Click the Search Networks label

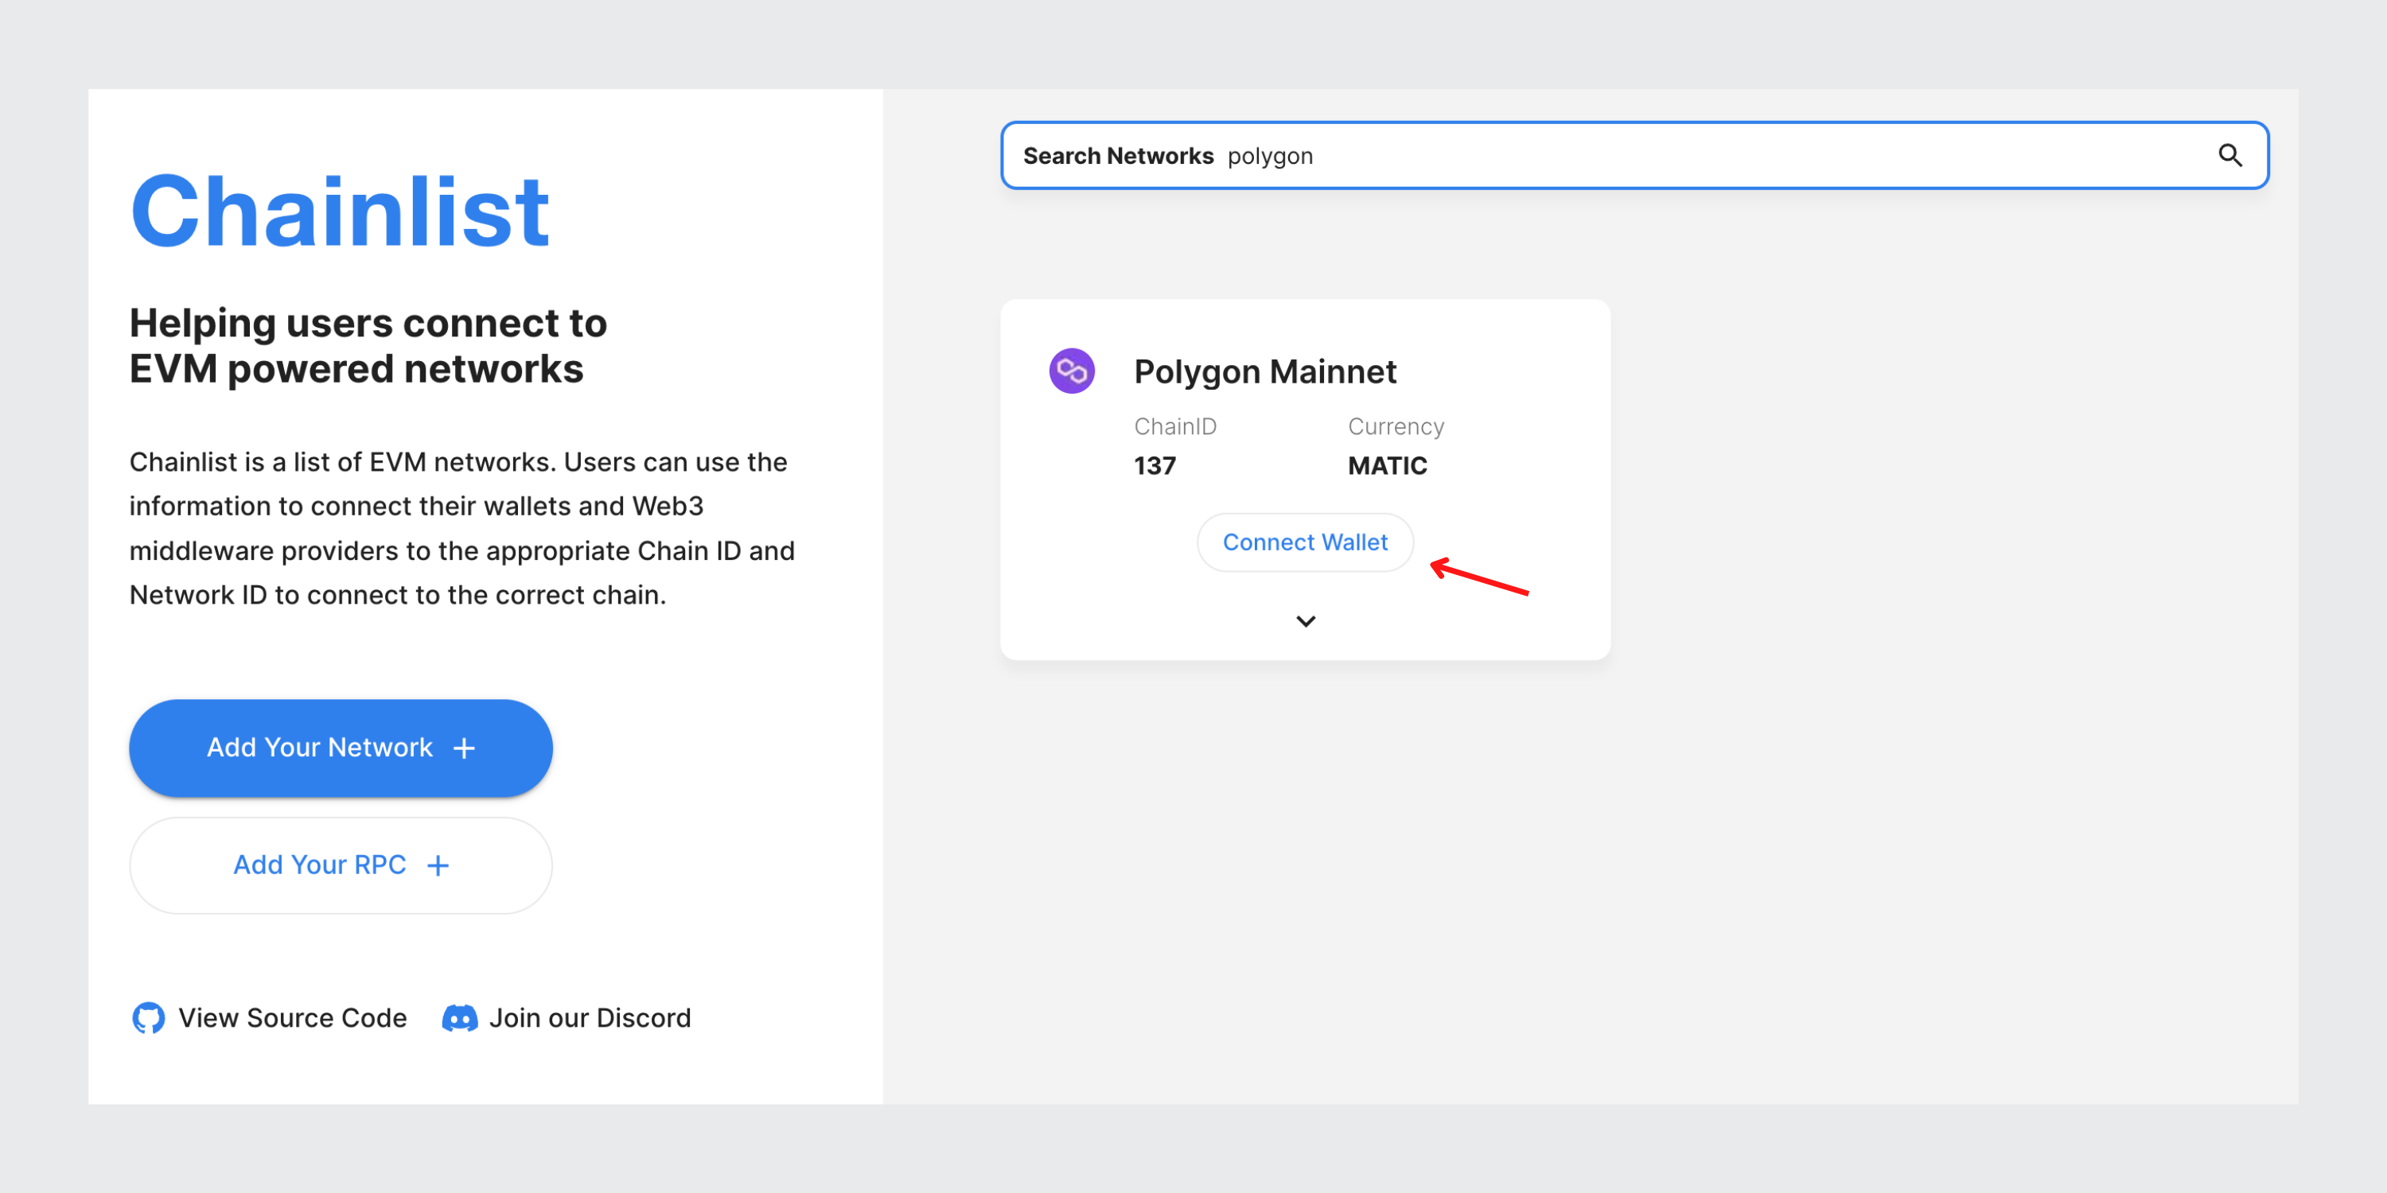pyautogui.click(x=1118, y=156)
